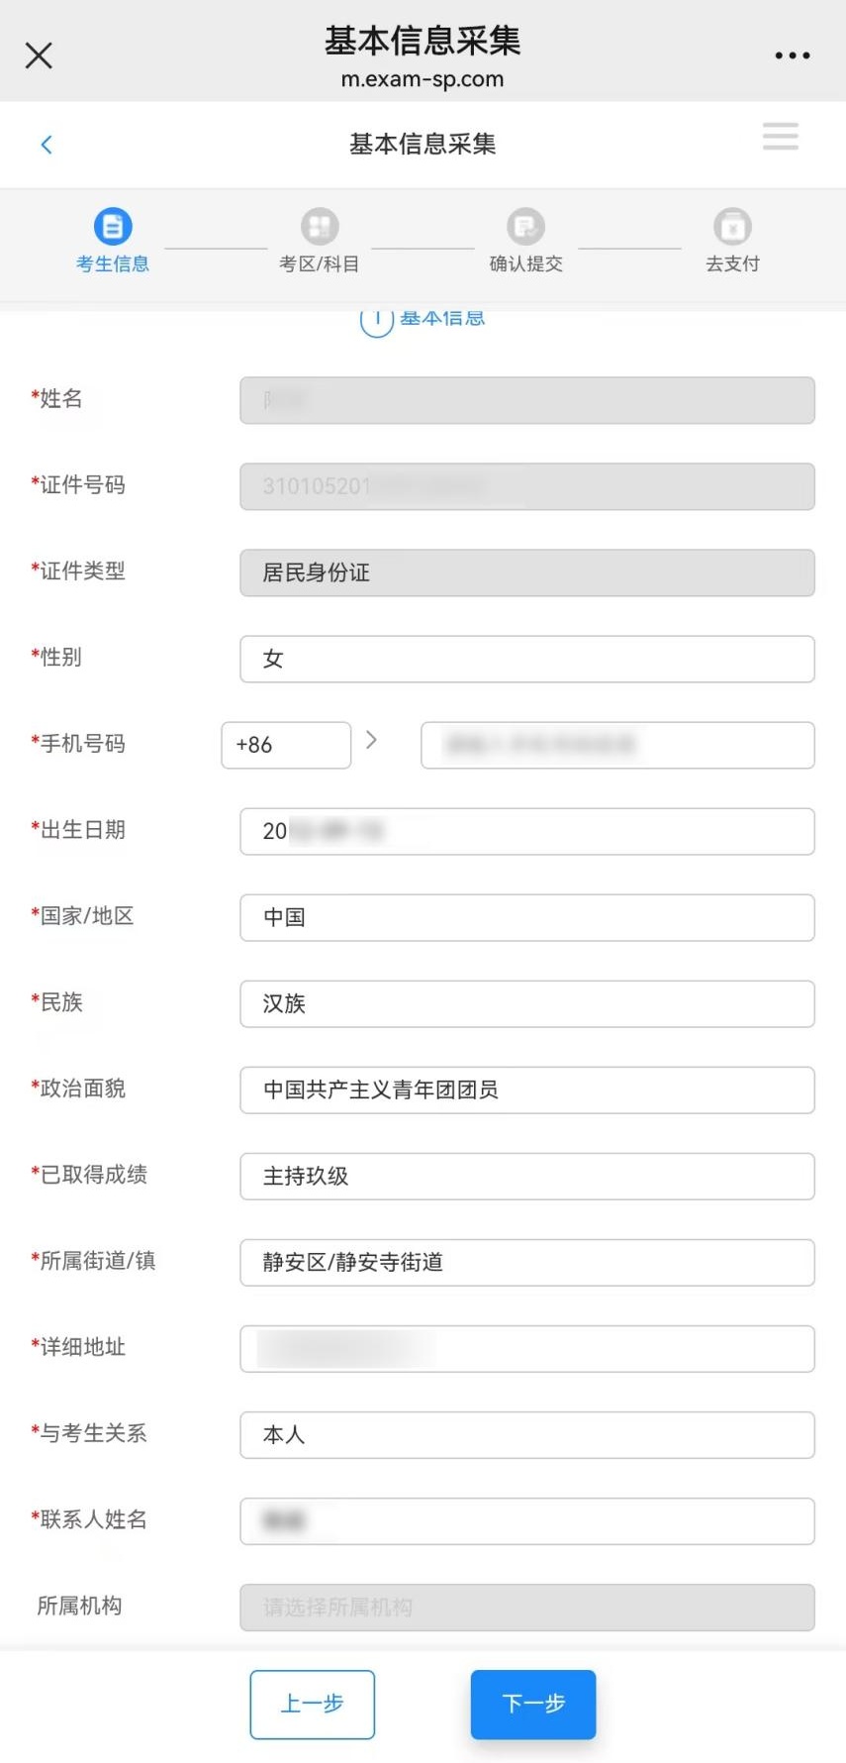Open the 性别 gender selector
Image resolution: width=846 pixels, height=1763 pixels.
click(526, 659)
